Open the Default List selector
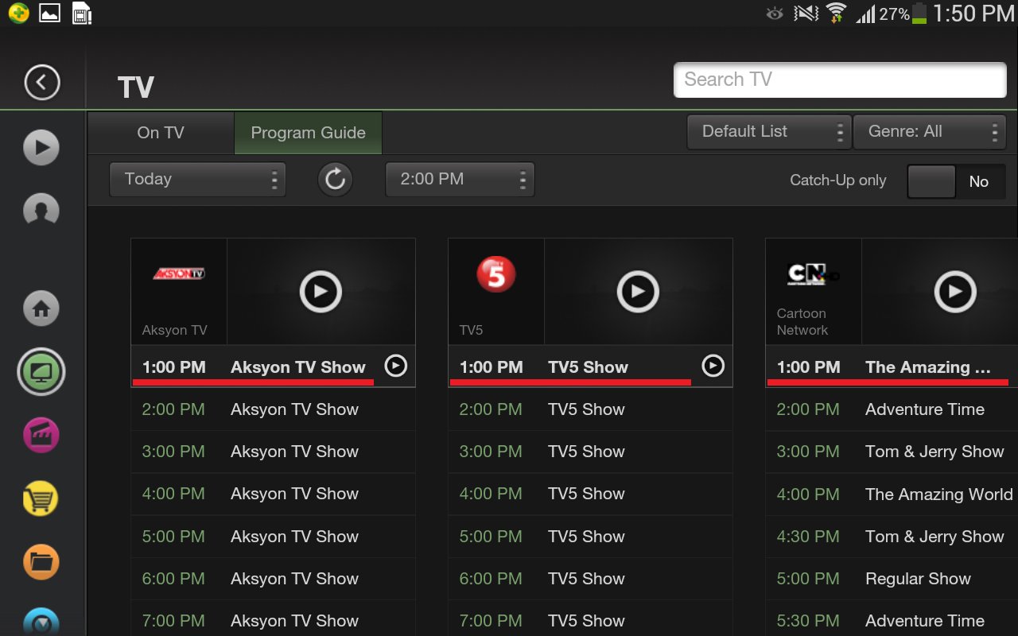The image size is (1018, 636). [x=767, y=131]
